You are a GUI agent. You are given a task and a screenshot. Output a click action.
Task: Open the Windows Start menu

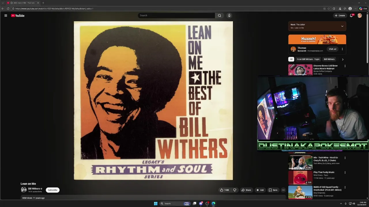[x=156, y=204]
